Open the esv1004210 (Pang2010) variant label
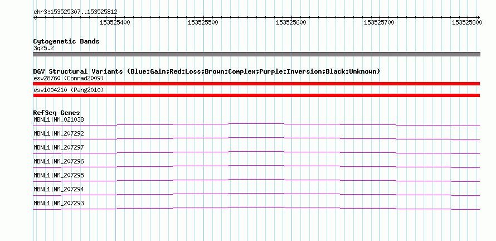The height and width of the screenshot is (241, 496). (x=69, y=90)
